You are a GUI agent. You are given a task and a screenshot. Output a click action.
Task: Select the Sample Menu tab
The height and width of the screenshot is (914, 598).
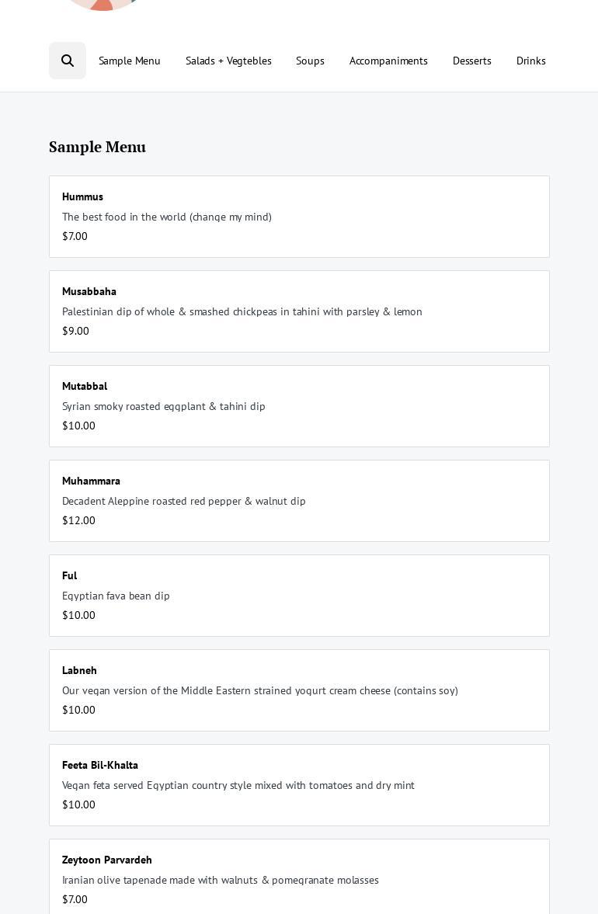[130, 61]
